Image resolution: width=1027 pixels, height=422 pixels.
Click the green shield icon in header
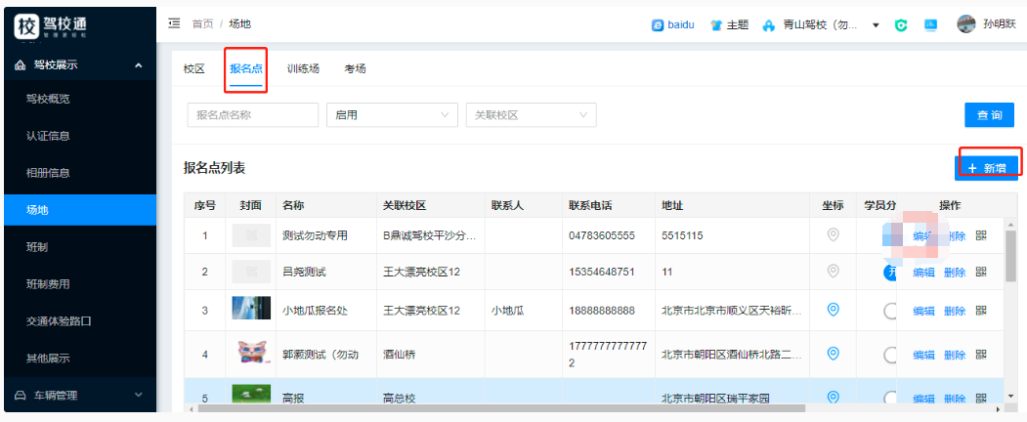(x=901, y=25)
